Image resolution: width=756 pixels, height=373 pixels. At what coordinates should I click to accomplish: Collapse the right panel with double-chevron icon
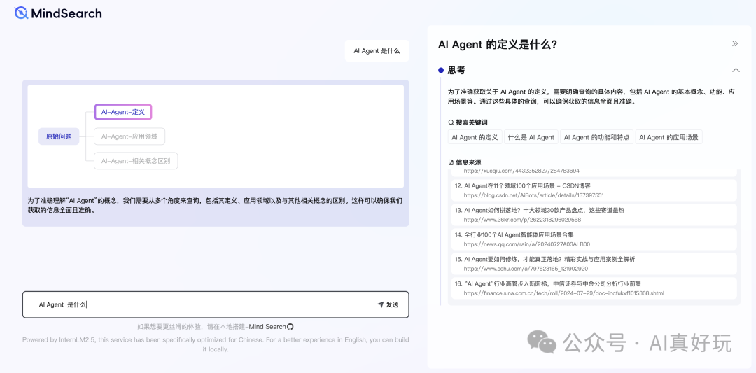pos(735,43)
